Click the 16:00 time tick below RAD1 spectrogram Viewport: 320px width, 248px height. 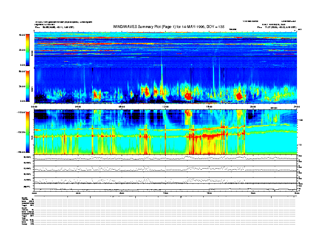pos(209,107)
